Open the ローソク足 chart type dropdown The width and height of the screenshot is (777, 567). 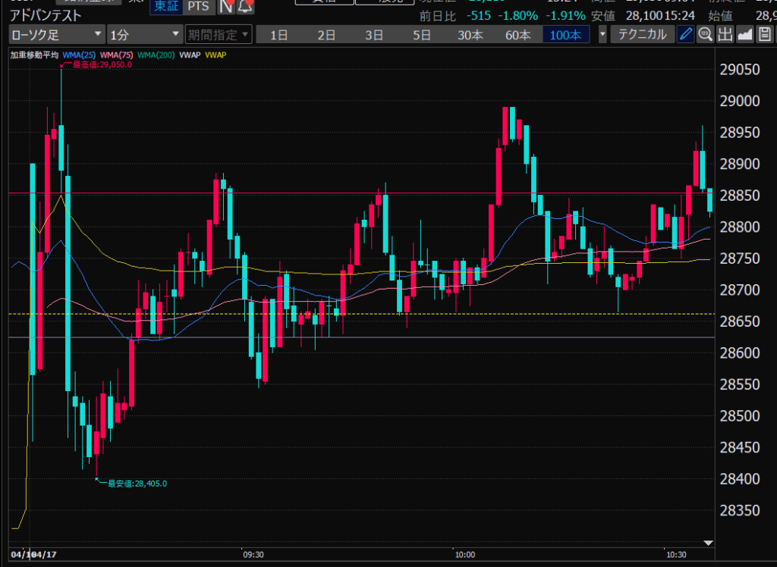(x=57, y=34)
